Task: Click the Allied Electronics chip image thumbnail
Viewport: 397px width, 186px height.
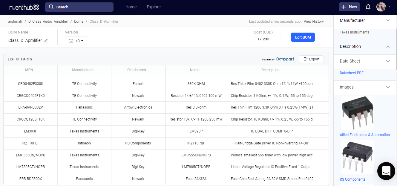Action: (x=358, y=113)
